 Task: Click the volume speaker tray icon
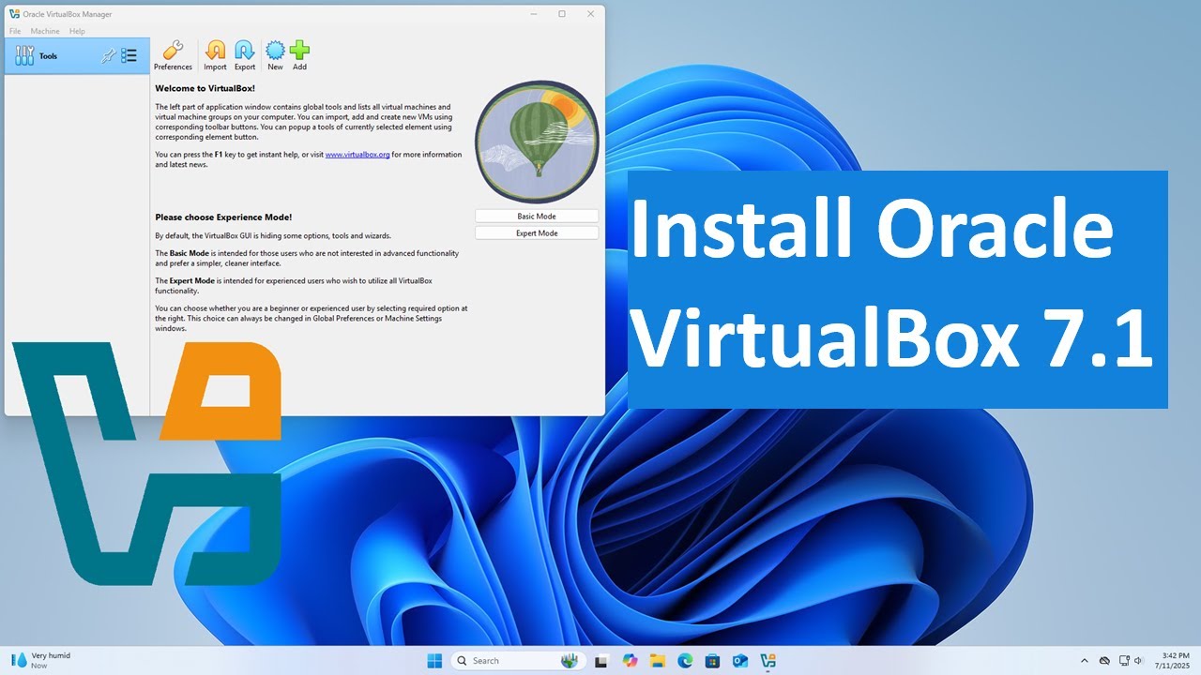(1139, 661)
